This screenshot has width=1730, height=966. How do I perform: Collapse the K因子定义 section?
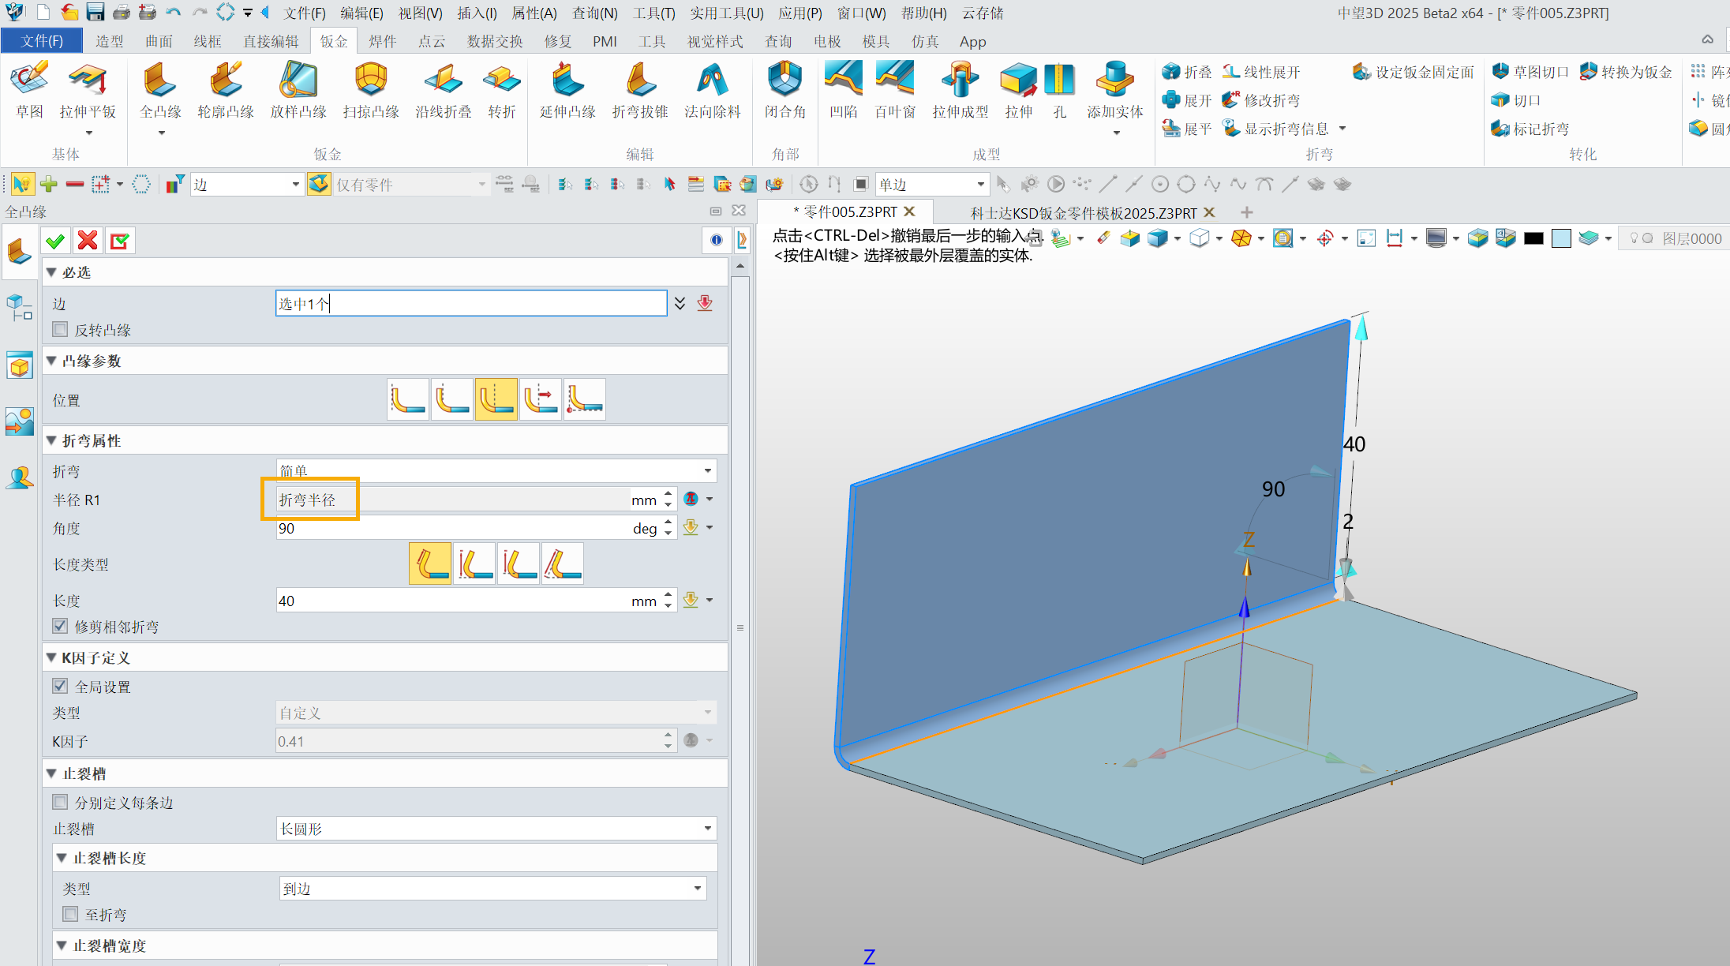tap(51, 657)
